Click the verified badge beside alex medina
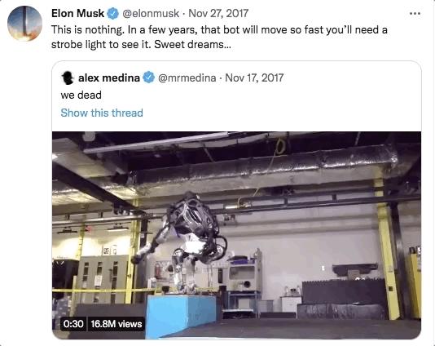435x346 pixels. [149, 78]
